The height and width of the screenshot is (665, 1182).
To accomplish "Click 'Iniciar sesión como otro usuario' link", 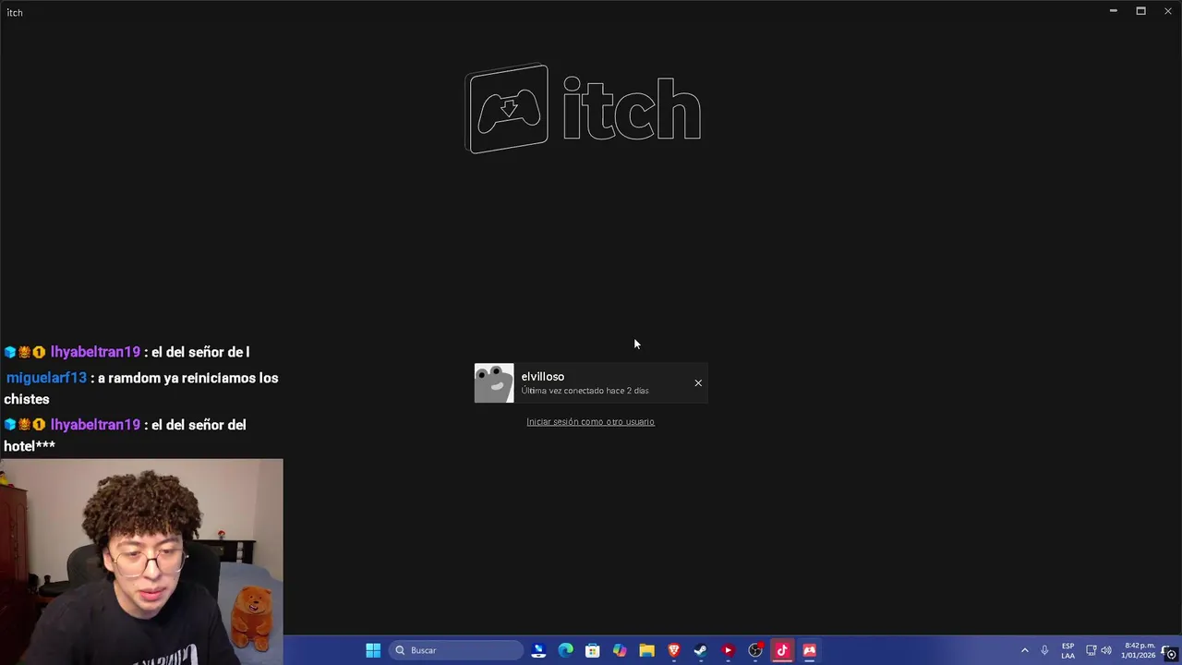I will pos(590,422).
